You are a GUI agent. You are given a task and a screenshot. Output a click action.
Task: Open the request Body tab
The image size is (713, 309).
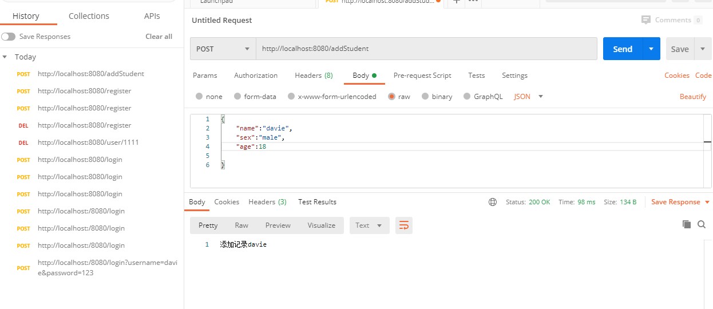coord(365,76)
